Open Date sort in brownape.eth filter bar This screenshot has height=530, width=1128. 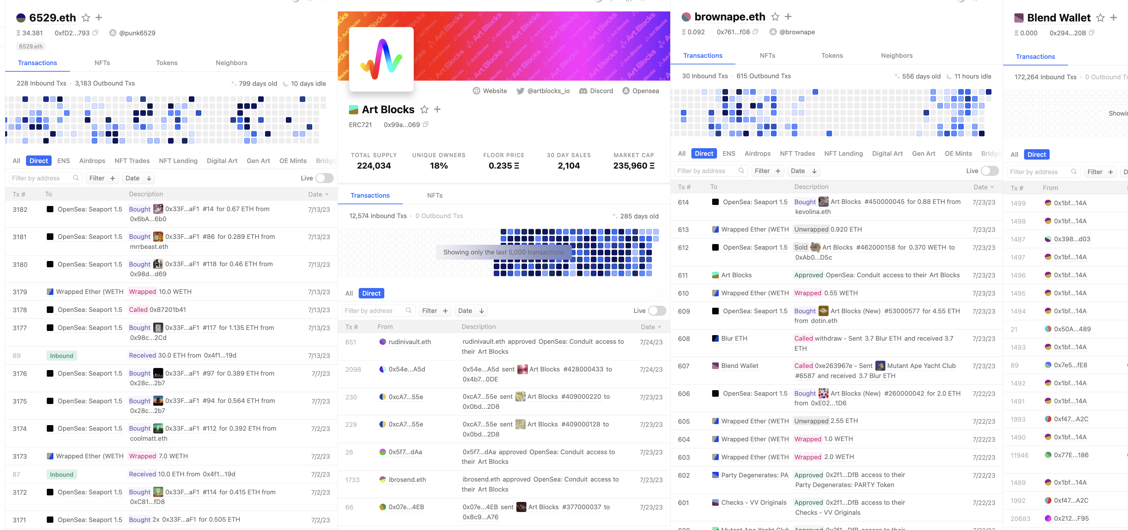pyautogui.click(x=804, y=171)
